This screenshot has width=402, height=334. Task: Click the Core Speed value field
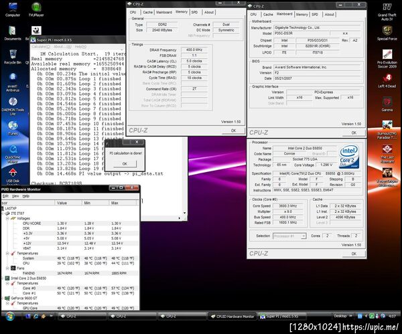288,206
